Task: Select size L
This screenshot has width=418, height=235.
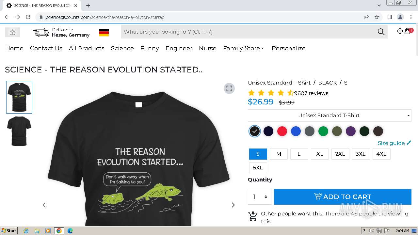Action: (x=299, y=154)
